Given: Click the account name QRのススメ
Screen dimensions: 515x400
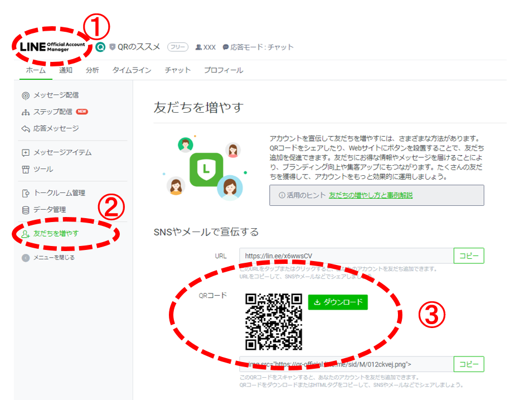Looking at the screenshot, I should click(x=139, y=47).
